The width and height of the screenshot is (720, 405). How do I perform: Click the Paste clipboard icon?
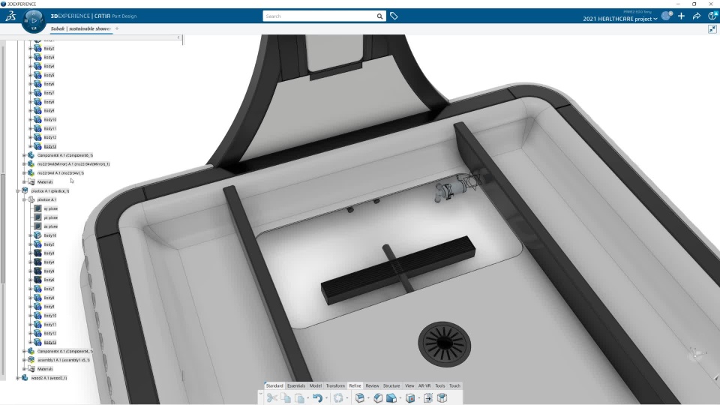[299, 397]
